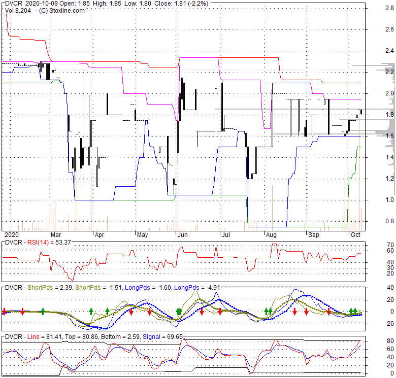Click the 2.2 price axis label
Screen dimensions: 396x378
[x=389, y=72]
